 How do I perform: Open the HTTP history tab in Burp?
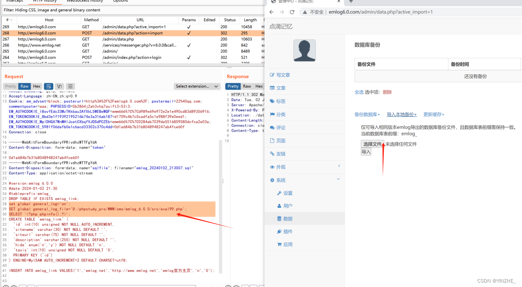pyautogui.click(x=45, y=1)
